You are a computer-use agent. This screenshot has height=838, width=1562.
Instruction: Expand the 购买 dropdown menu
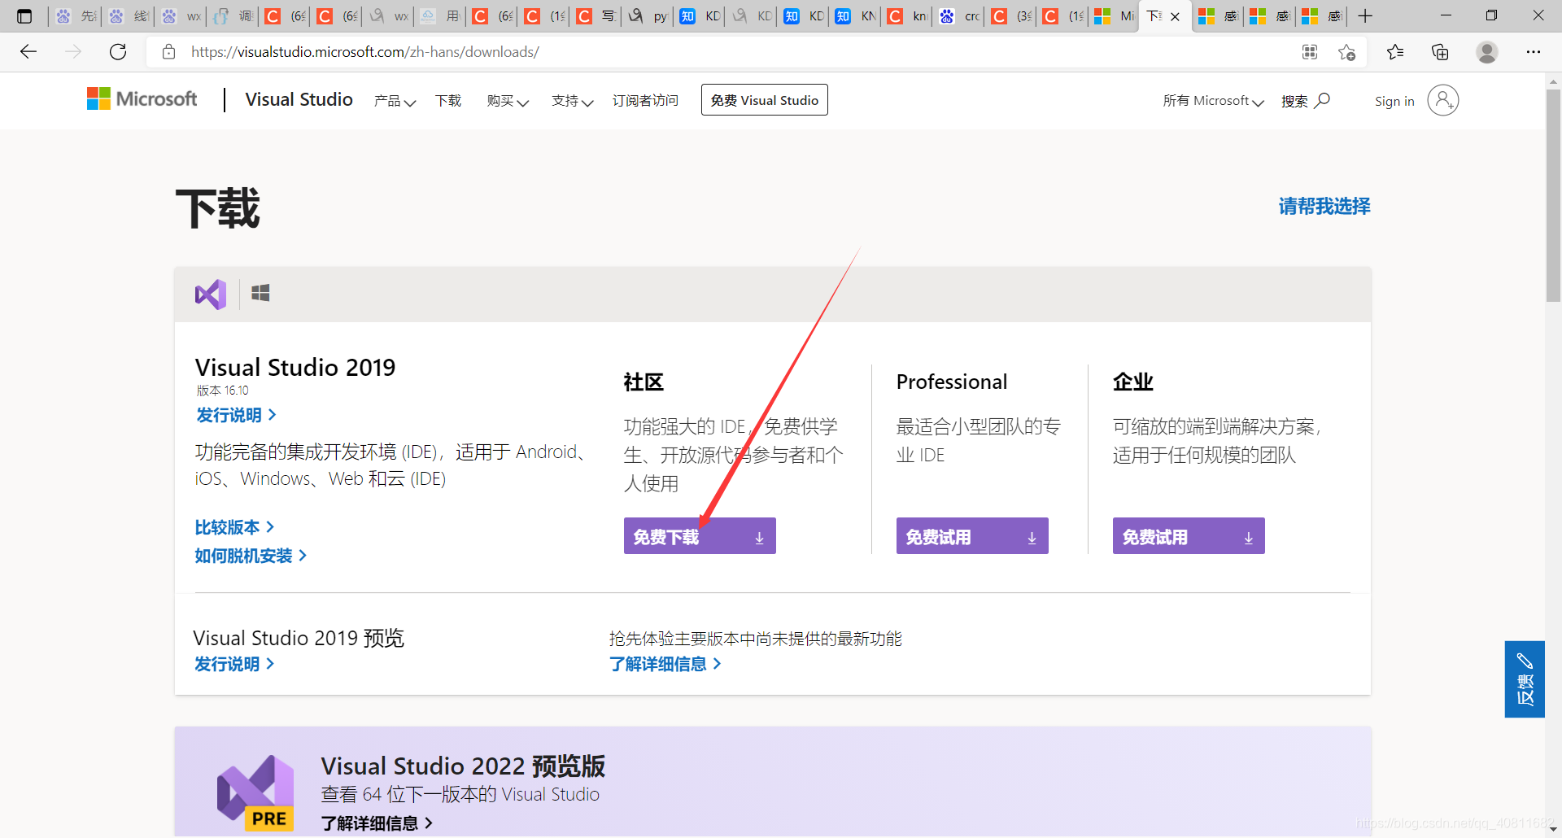(508, 101)
